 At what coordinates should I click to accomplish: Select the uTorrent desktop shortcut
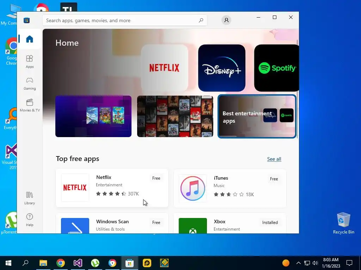click(8, 223)
